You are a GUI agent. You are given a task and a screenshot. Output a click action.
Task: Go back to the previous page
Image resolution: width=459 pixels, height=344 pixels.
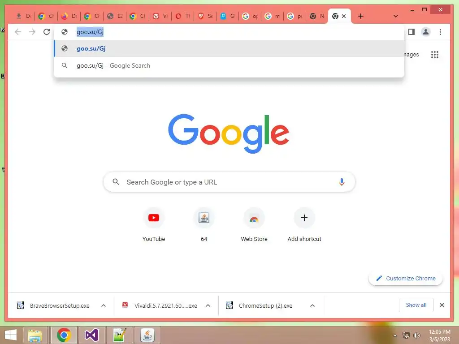click(x=18, y=32)
